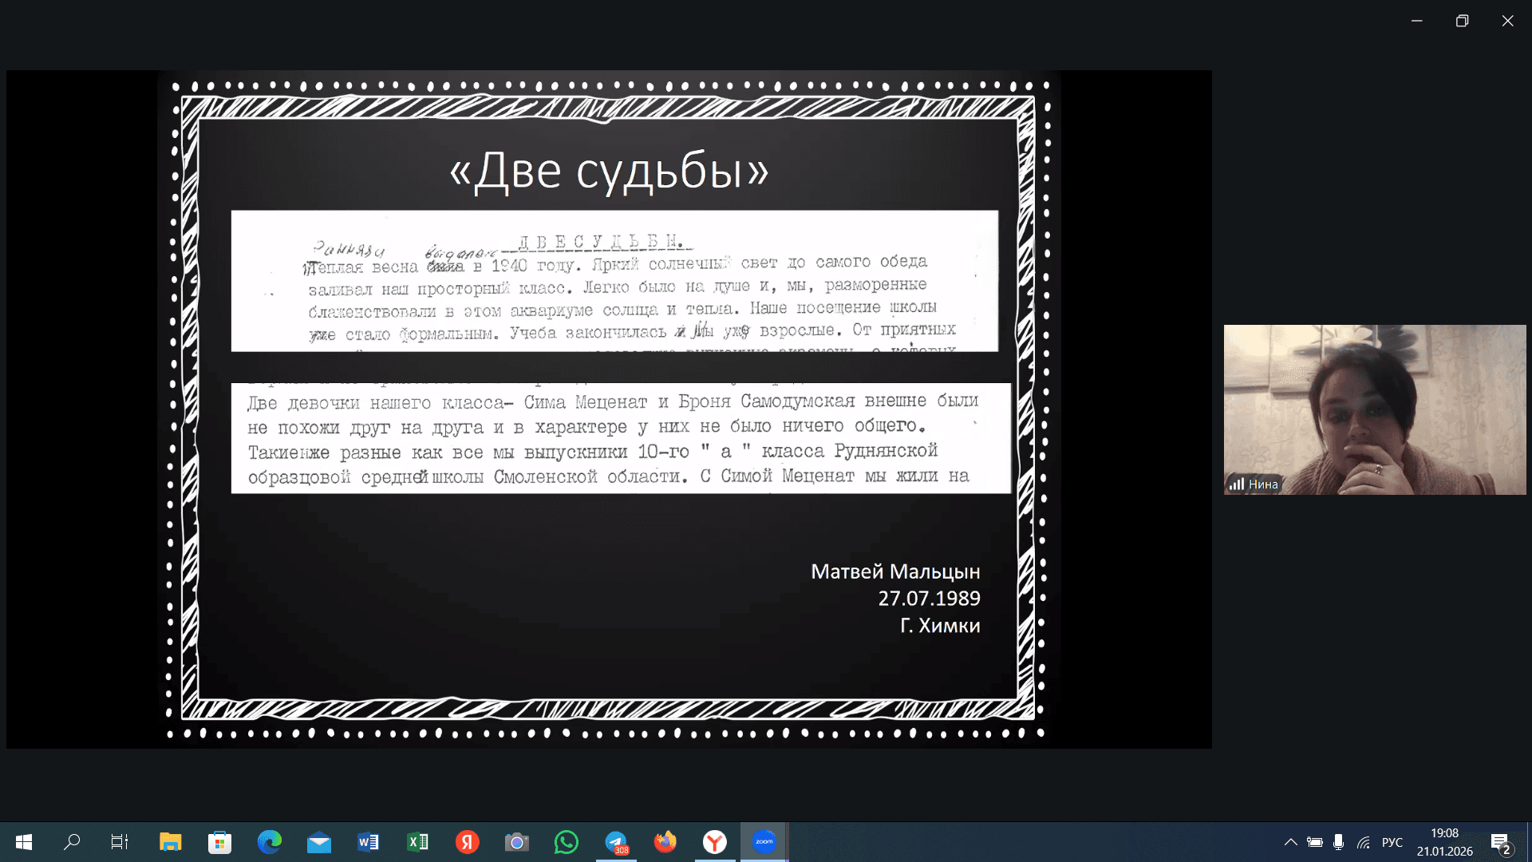Screen dimensions: 1532x862
Task: Open the Microsoft Store icon
Action: click(x=220, y=842)
